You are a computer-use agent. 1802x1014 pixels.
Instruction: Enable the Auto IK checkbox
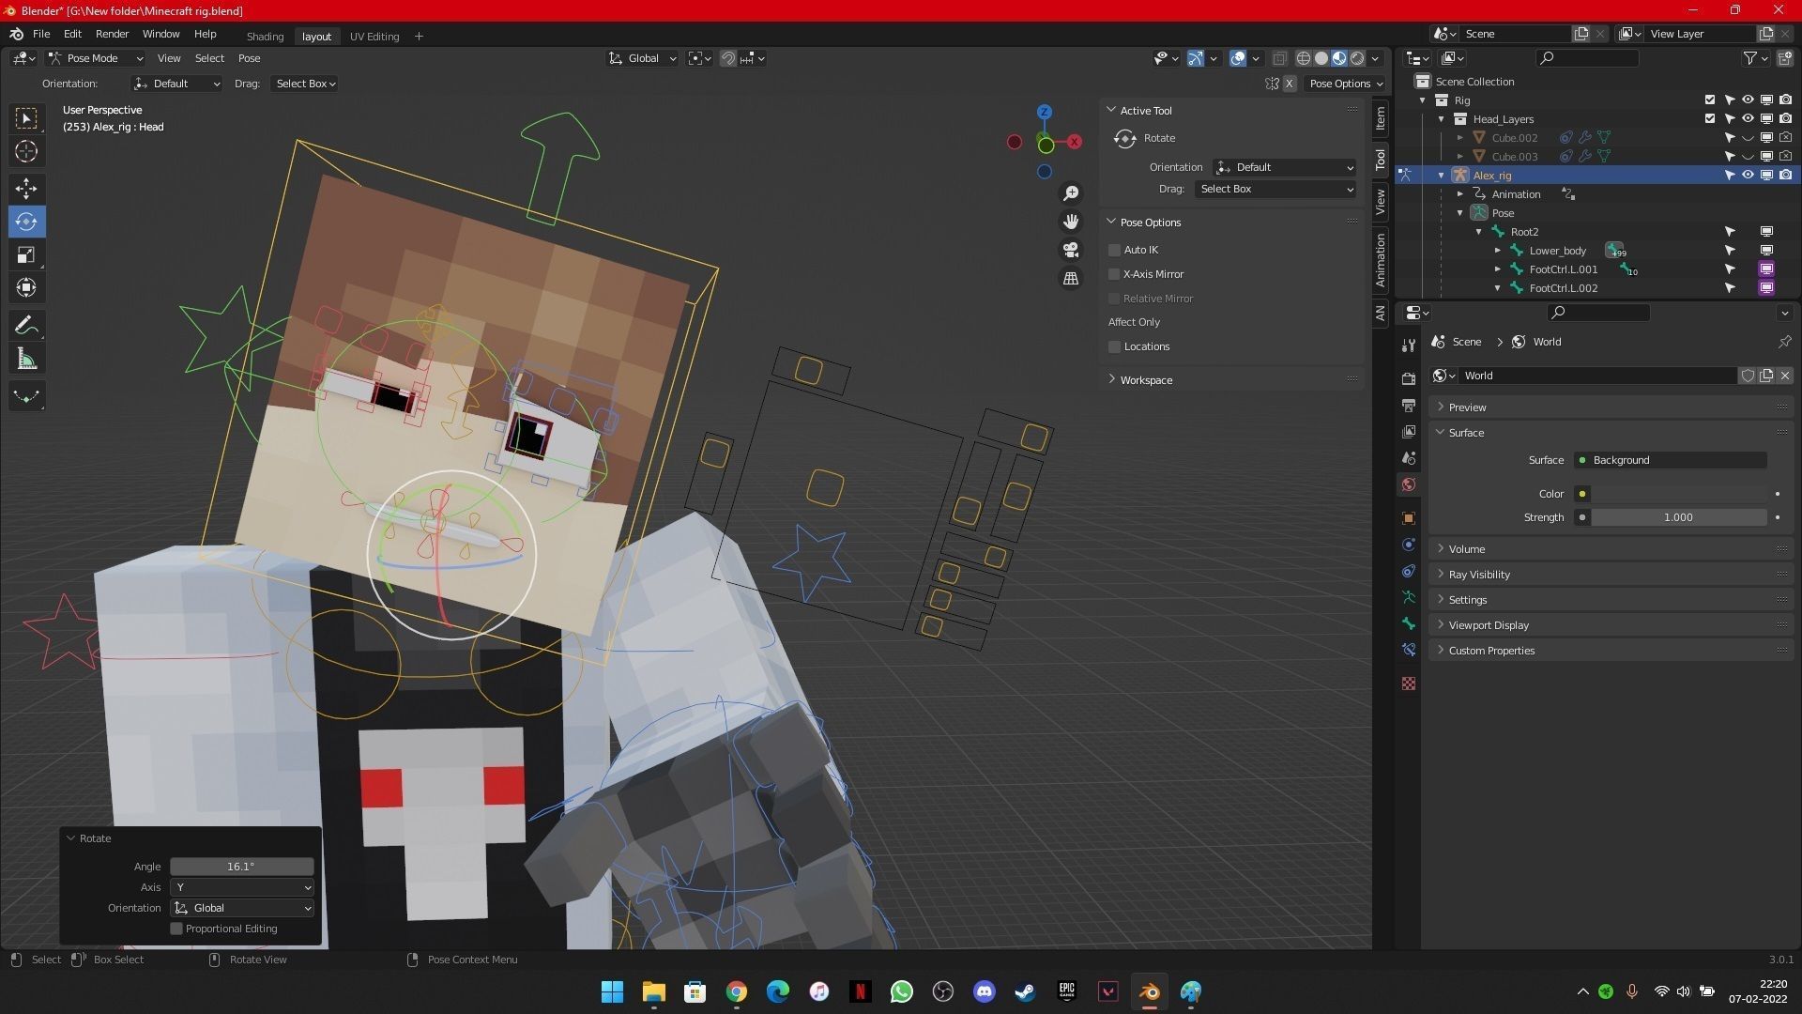pos(1115,250)
